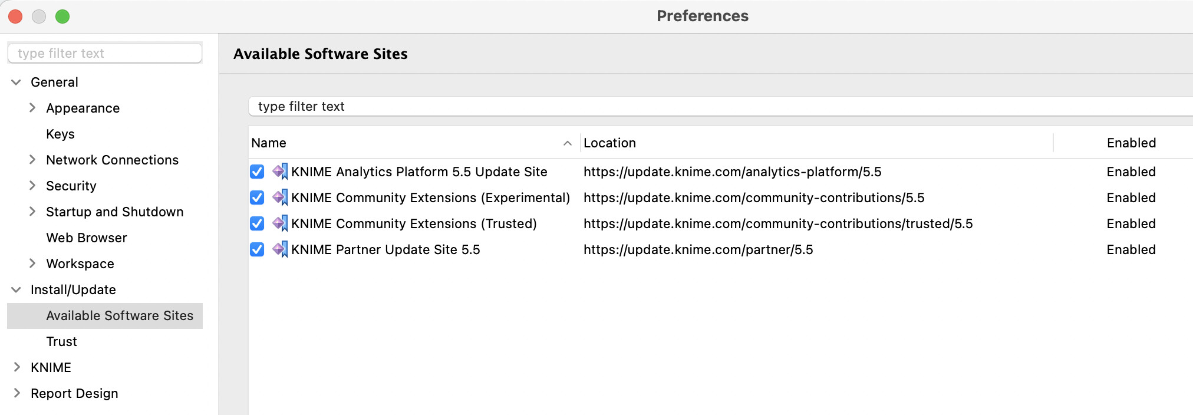
Task: Click the Community Extensions (Trusted) site icon
Action: pyautogui.click(x=280, y=223)
